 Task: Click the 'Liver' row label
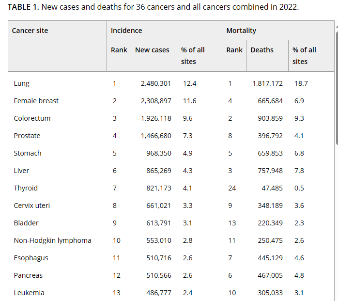(x=21, y=171)
